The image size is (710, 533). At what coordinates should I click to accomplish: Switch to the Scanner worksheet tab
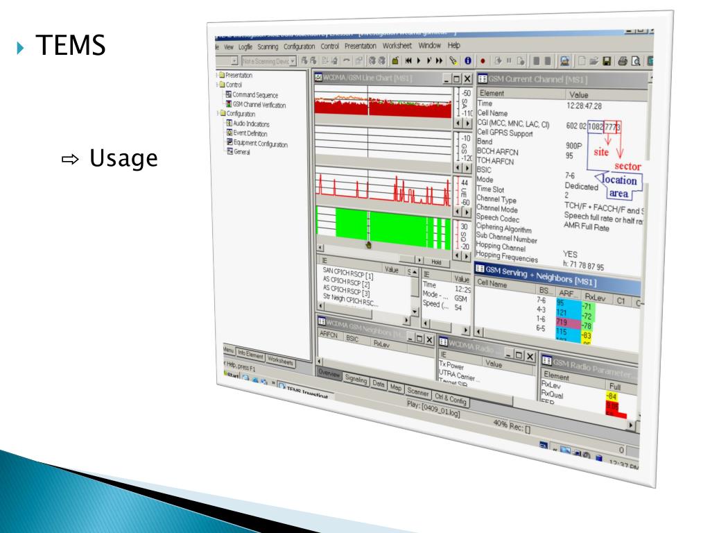click(417, 392)
